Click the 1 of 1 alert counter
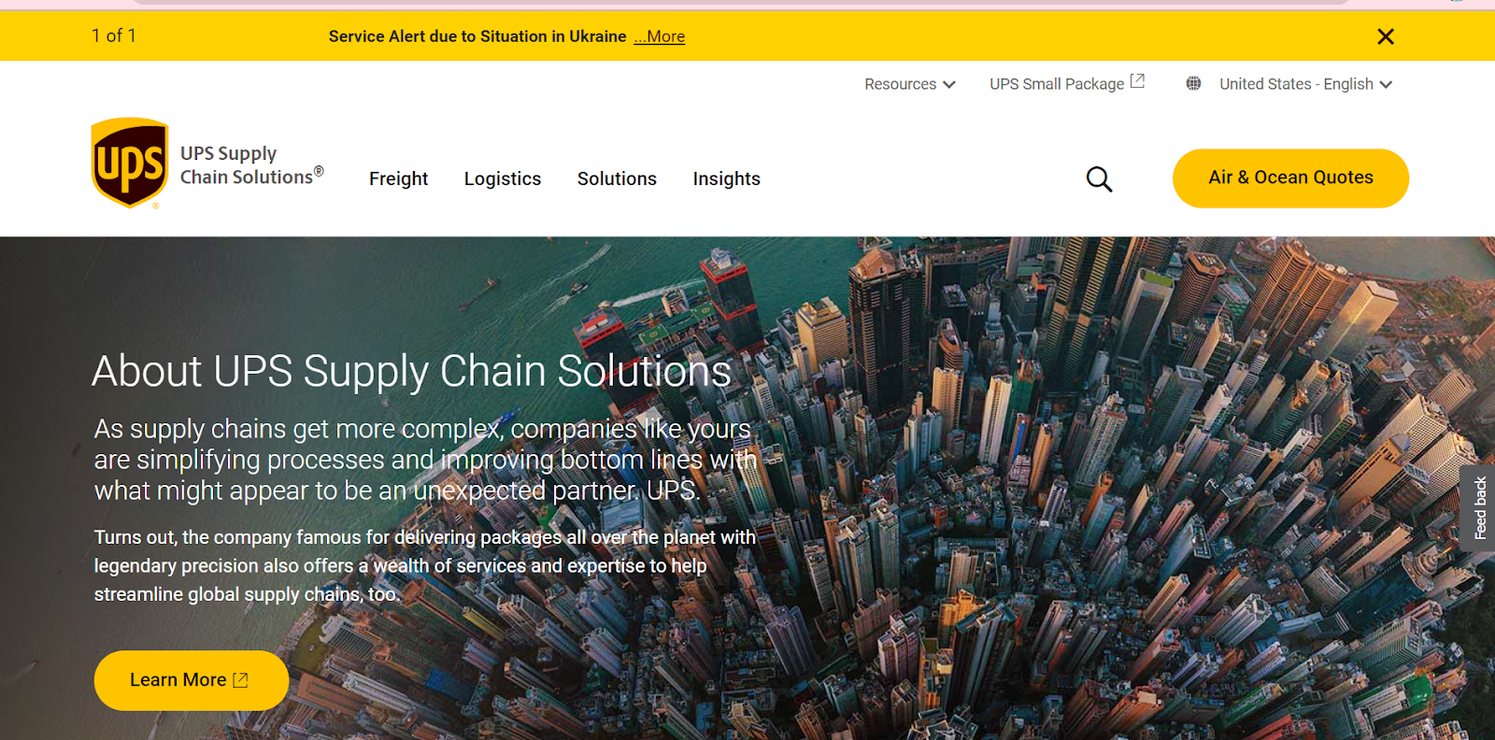Image resolution: width=1495 pixels, height=740 pixels. [x=114, y=36]
